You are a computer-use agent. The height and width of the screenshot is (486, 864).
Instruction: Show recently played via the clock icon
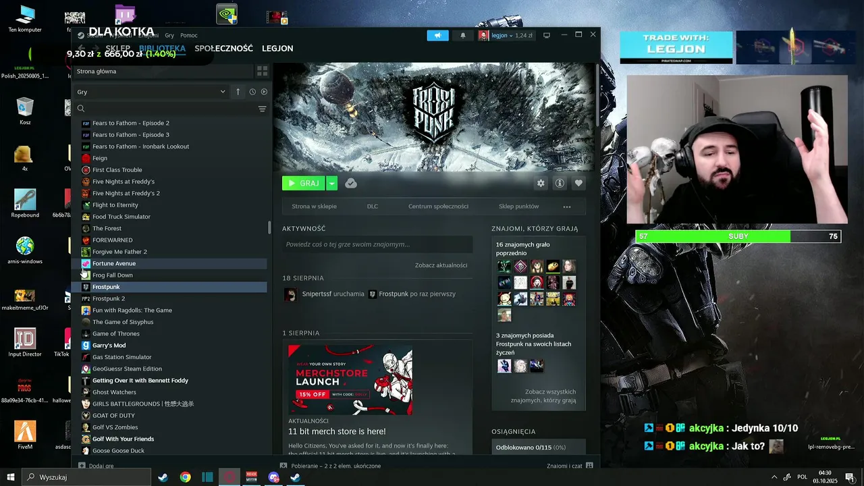(252, 92)
